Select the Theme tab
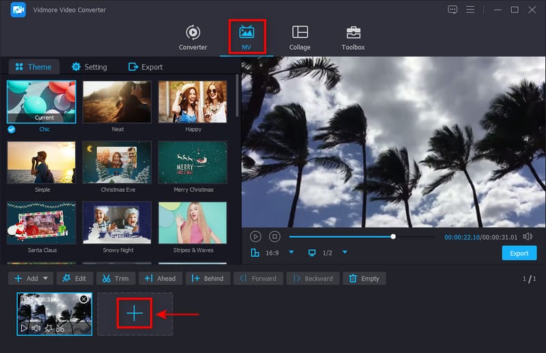Image resolution: width=546 pixels, height=353 pixels. [33, 66]
